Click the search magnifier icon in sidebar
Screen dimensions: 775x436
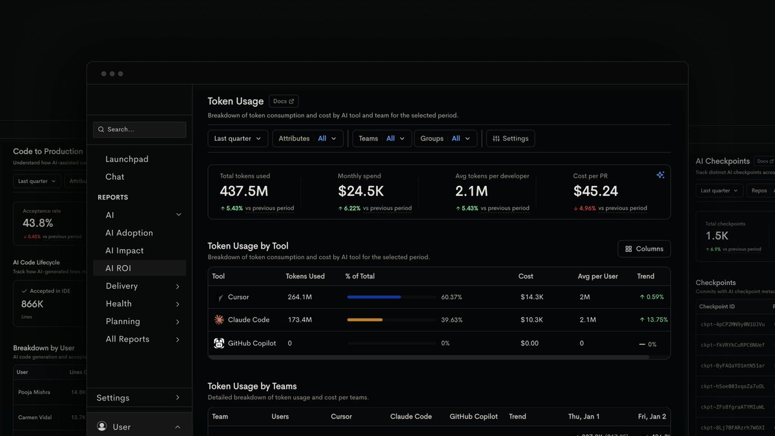(x=101, y=129)
